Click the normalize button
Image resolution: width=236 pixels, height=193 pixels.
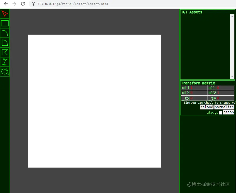tap(224, 107)
